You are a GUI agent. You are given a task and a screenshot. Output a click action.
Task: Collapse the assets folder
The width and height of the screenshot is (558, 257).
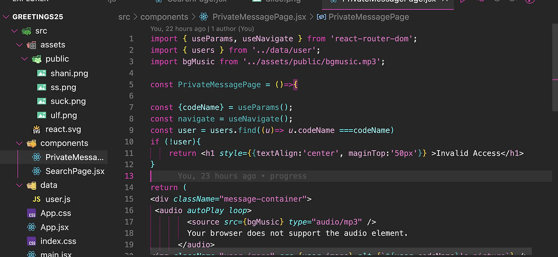coord(19,44)
